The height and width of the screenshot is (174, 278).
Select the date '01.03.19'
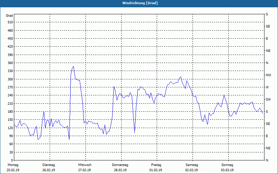point(156,170)
